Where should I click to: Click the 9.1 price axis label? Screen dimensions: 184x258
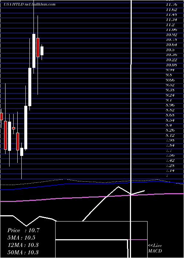point(169,100)
